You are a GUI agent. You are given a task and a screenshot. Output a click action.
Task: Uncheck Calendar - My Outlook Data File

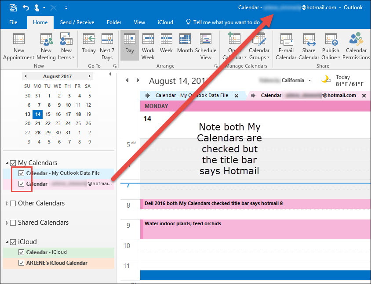pos(21,173)
